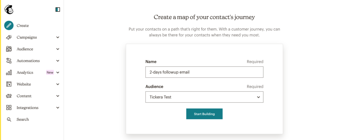Collapse sidebar using the panel toggle icon
344x140 pixels.
(58, 10)
